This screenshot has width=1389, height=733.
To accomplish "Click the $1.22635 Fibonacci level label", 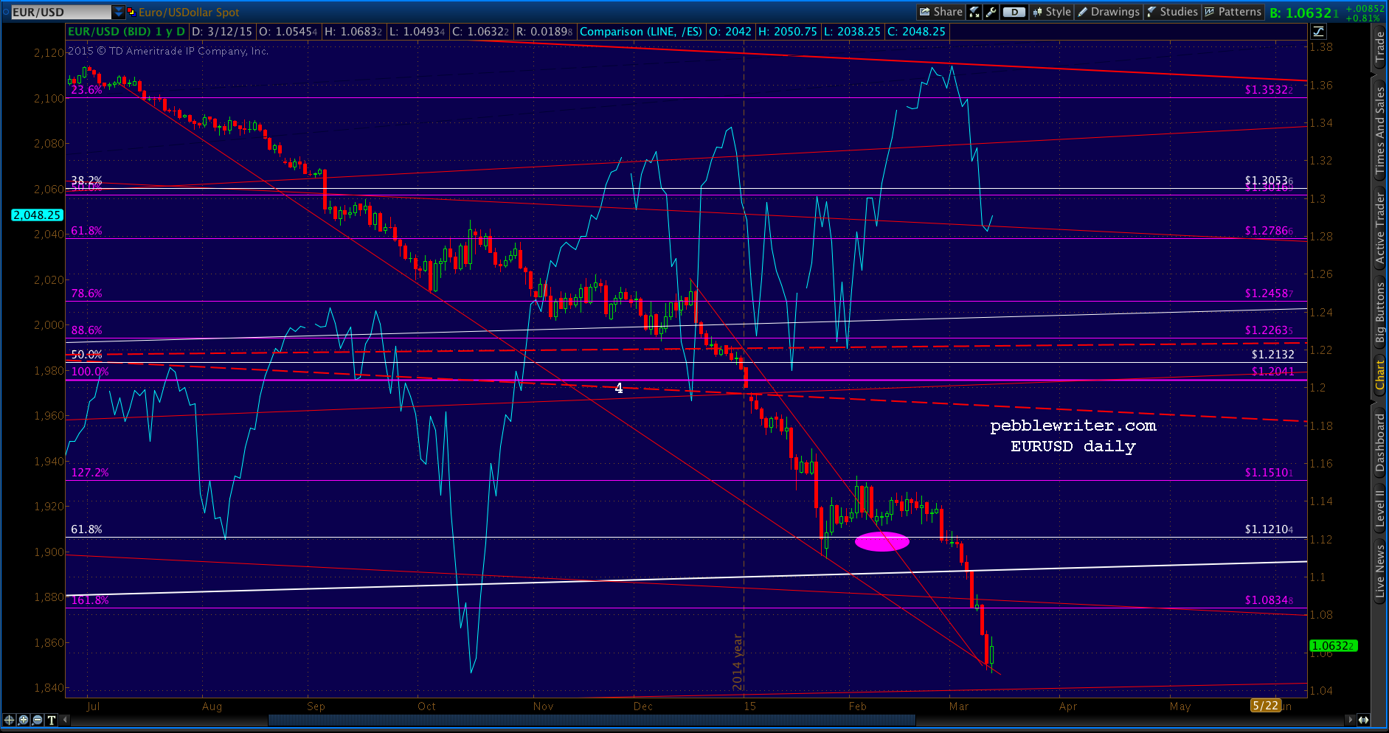I will pyautogui.click(x=1269, y=330).
